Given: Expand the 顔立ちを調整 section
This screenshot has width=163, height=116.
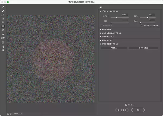Looking at the screenshot, I should pyautogui.click(x=101, y=30).
